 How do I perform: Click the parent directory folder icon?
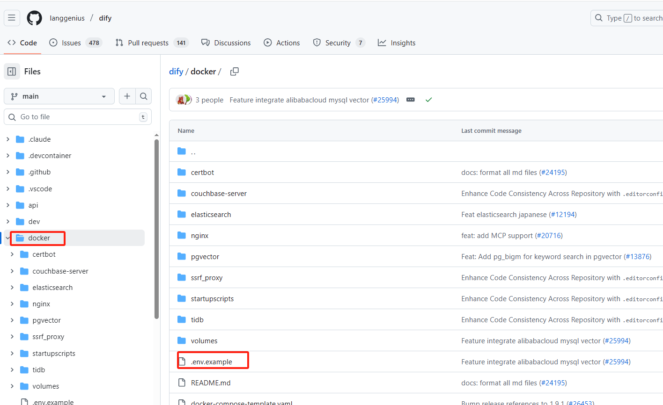pyautogui.click(x=182, y=151)
